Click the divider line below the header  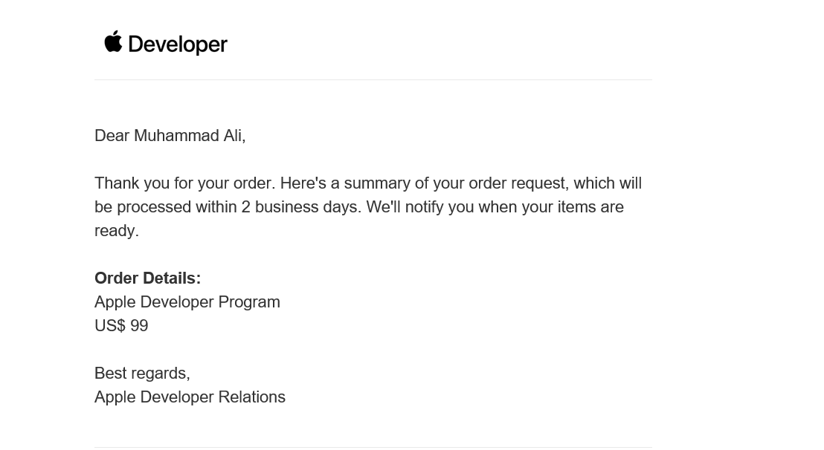click(373, 79)
